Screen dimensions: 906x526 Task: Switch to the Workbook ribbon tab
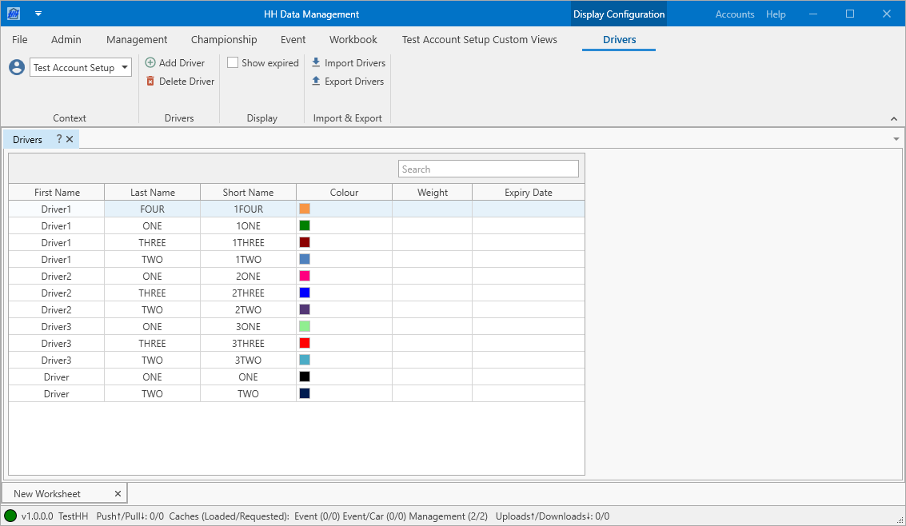(353, 39)
